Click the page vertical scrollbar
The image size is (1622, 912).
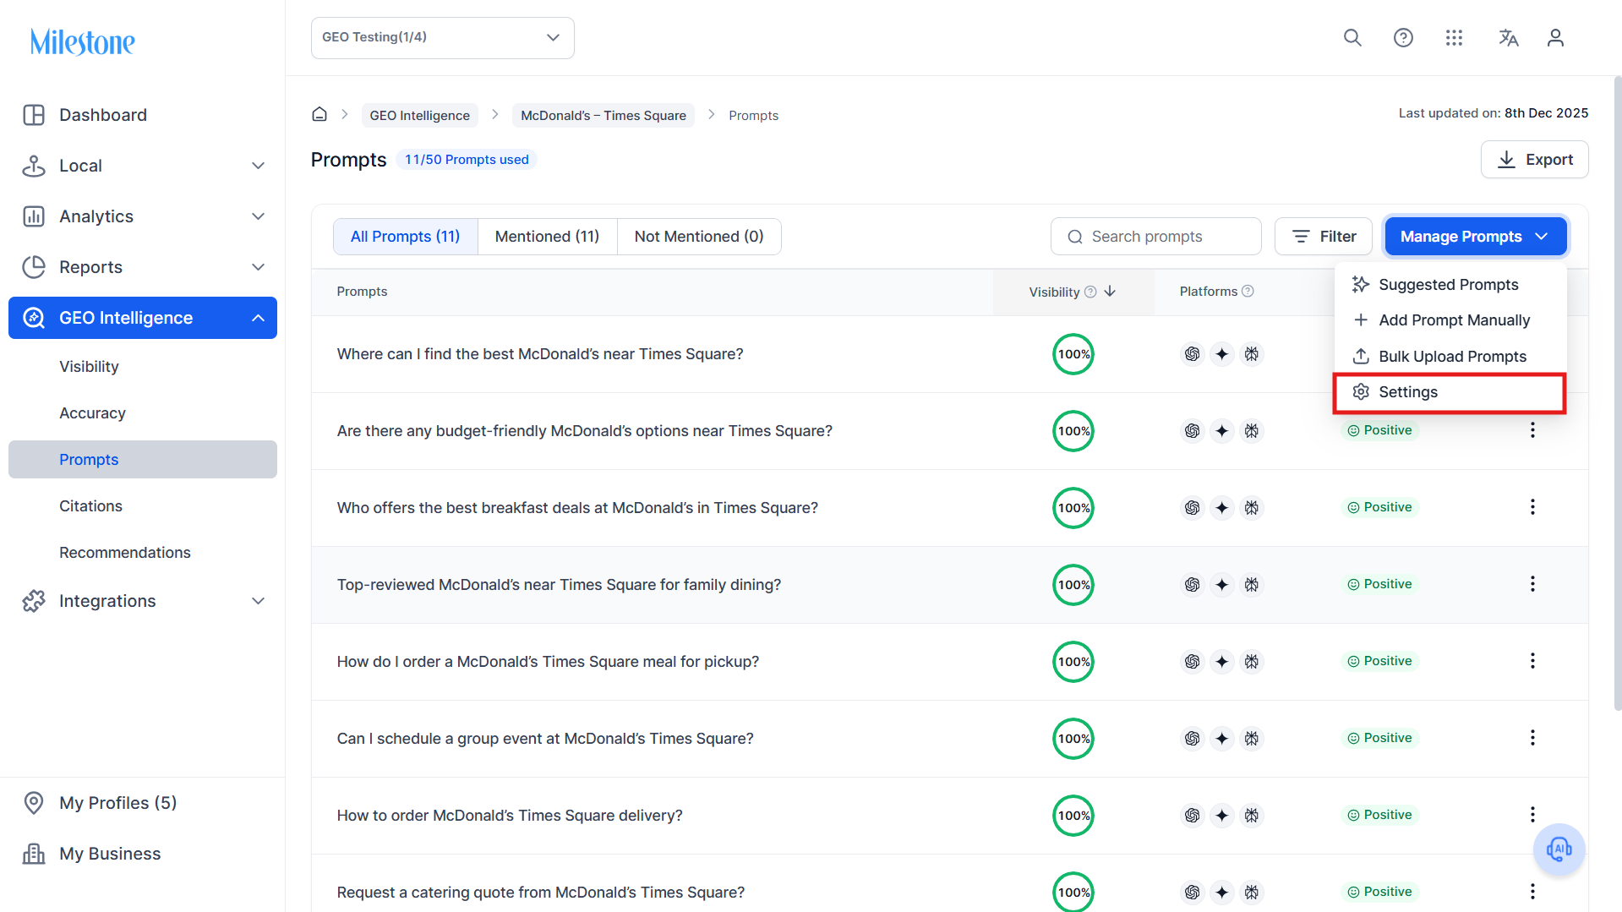click(1617, 393)
